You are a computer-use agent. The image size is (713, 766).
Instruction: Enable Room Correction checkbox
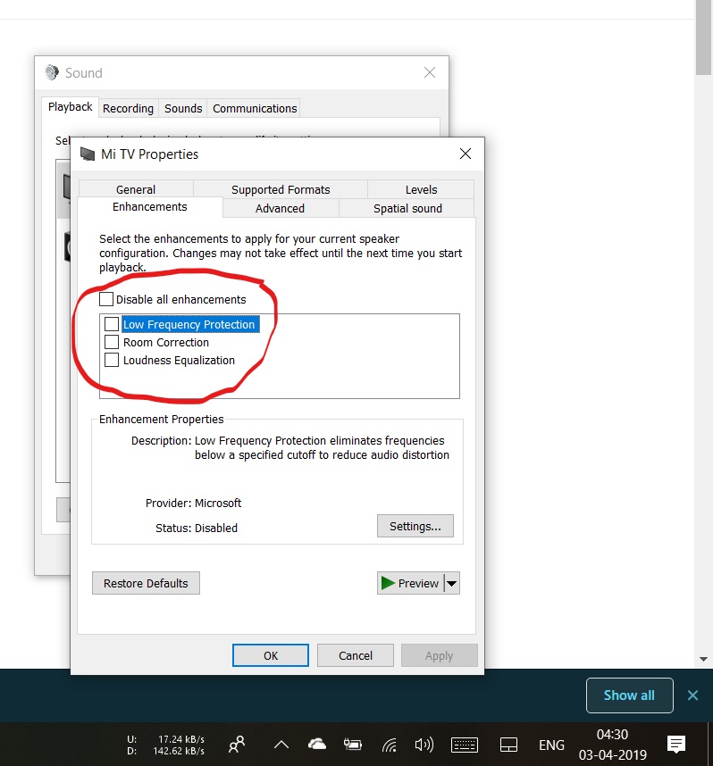(112, 342)
